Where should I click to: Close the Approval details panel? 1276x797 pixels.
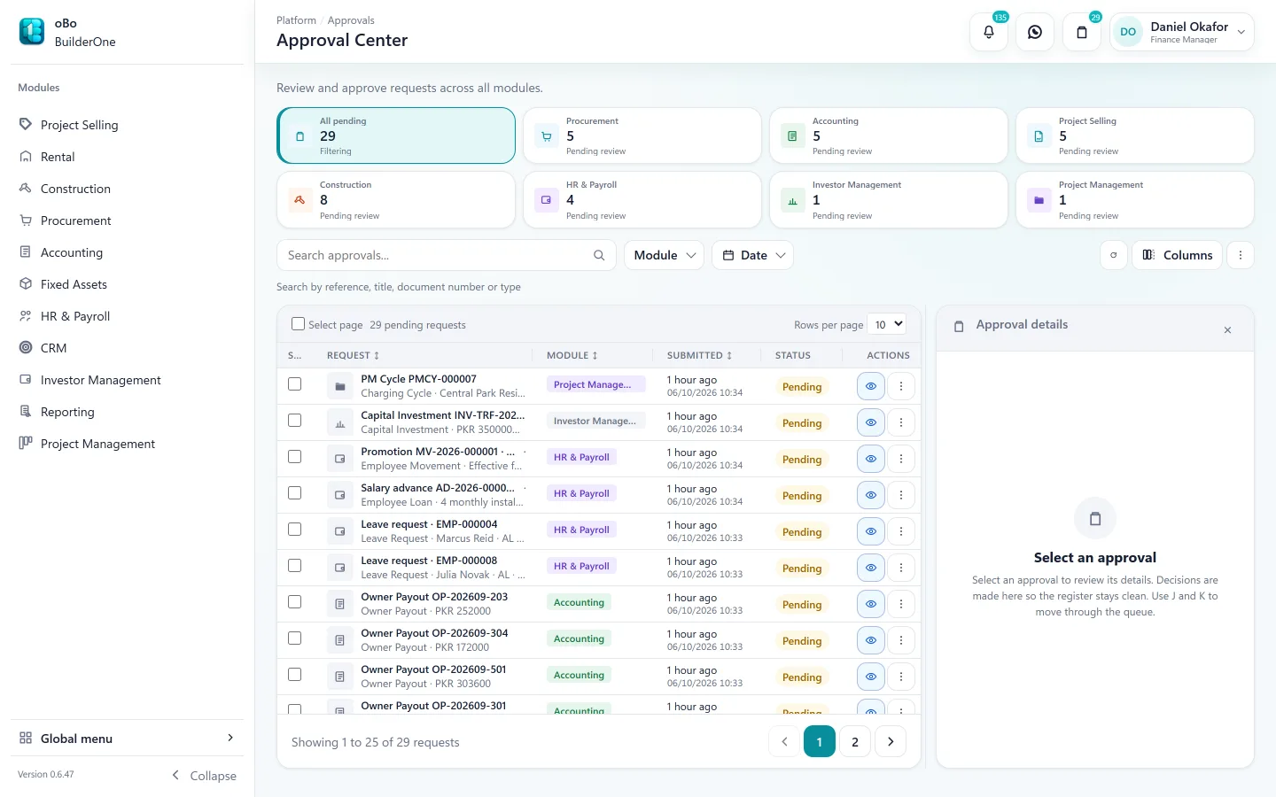[x=1227, y=330]
